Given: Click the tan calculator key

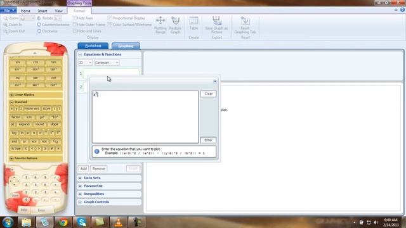Looking at the screenshot, I should [53, 62].
